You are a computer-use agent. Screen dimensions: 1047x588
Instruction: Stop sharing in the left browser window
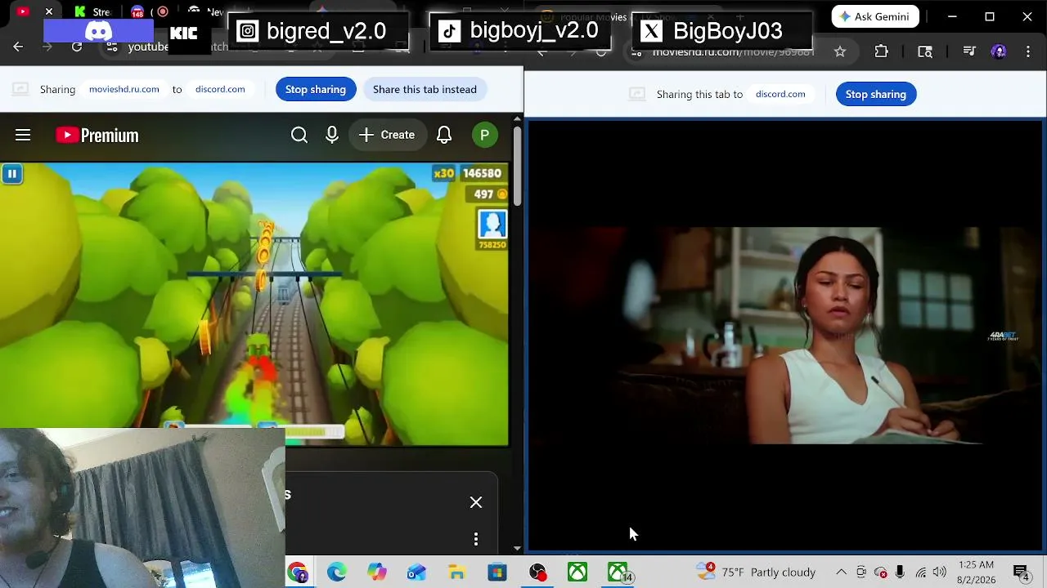(x=316, y=89)
